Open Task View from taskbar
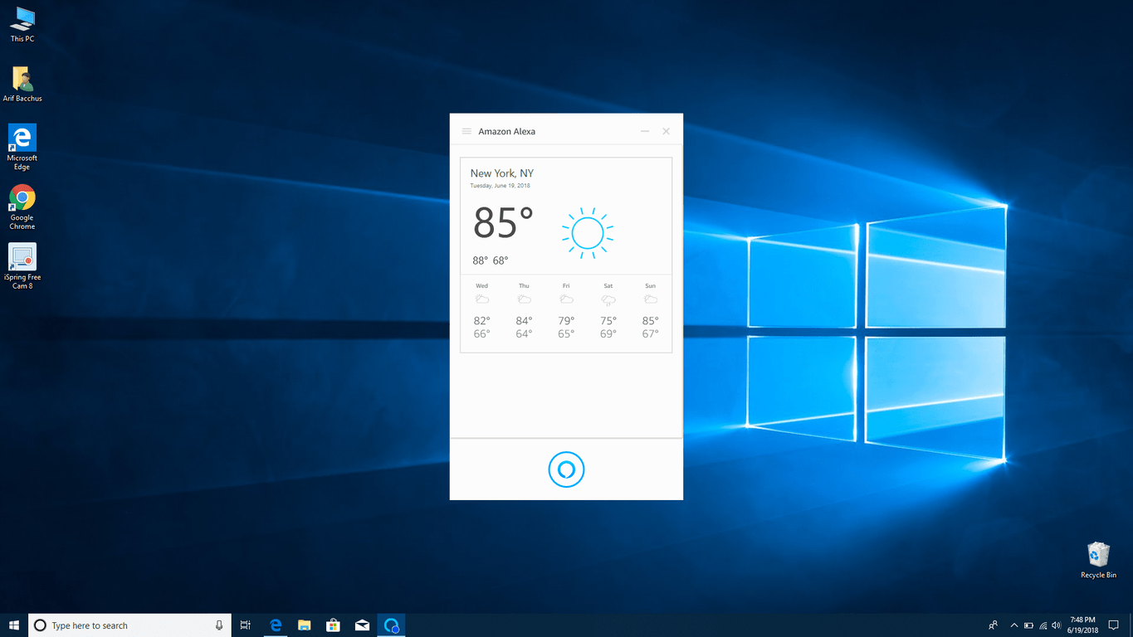This screenshot has width=1133, height=637. coord(245,625)
